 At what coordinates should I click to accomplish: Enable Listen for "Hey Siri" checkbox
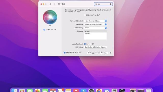click(85, 15)
